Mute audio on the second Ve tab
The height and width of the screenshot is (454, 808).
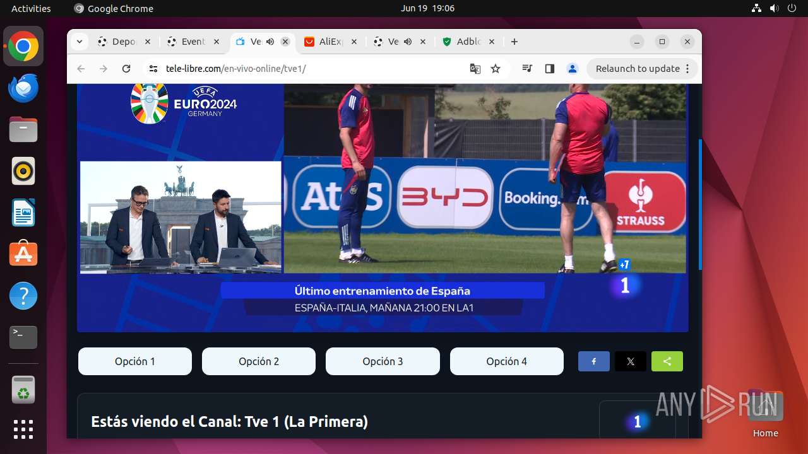pyautogui.click(x=408, y=42)
